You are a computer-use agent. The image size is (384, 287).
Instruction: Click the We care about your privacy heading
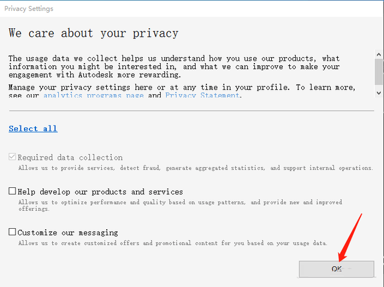[x=93, y=33]
